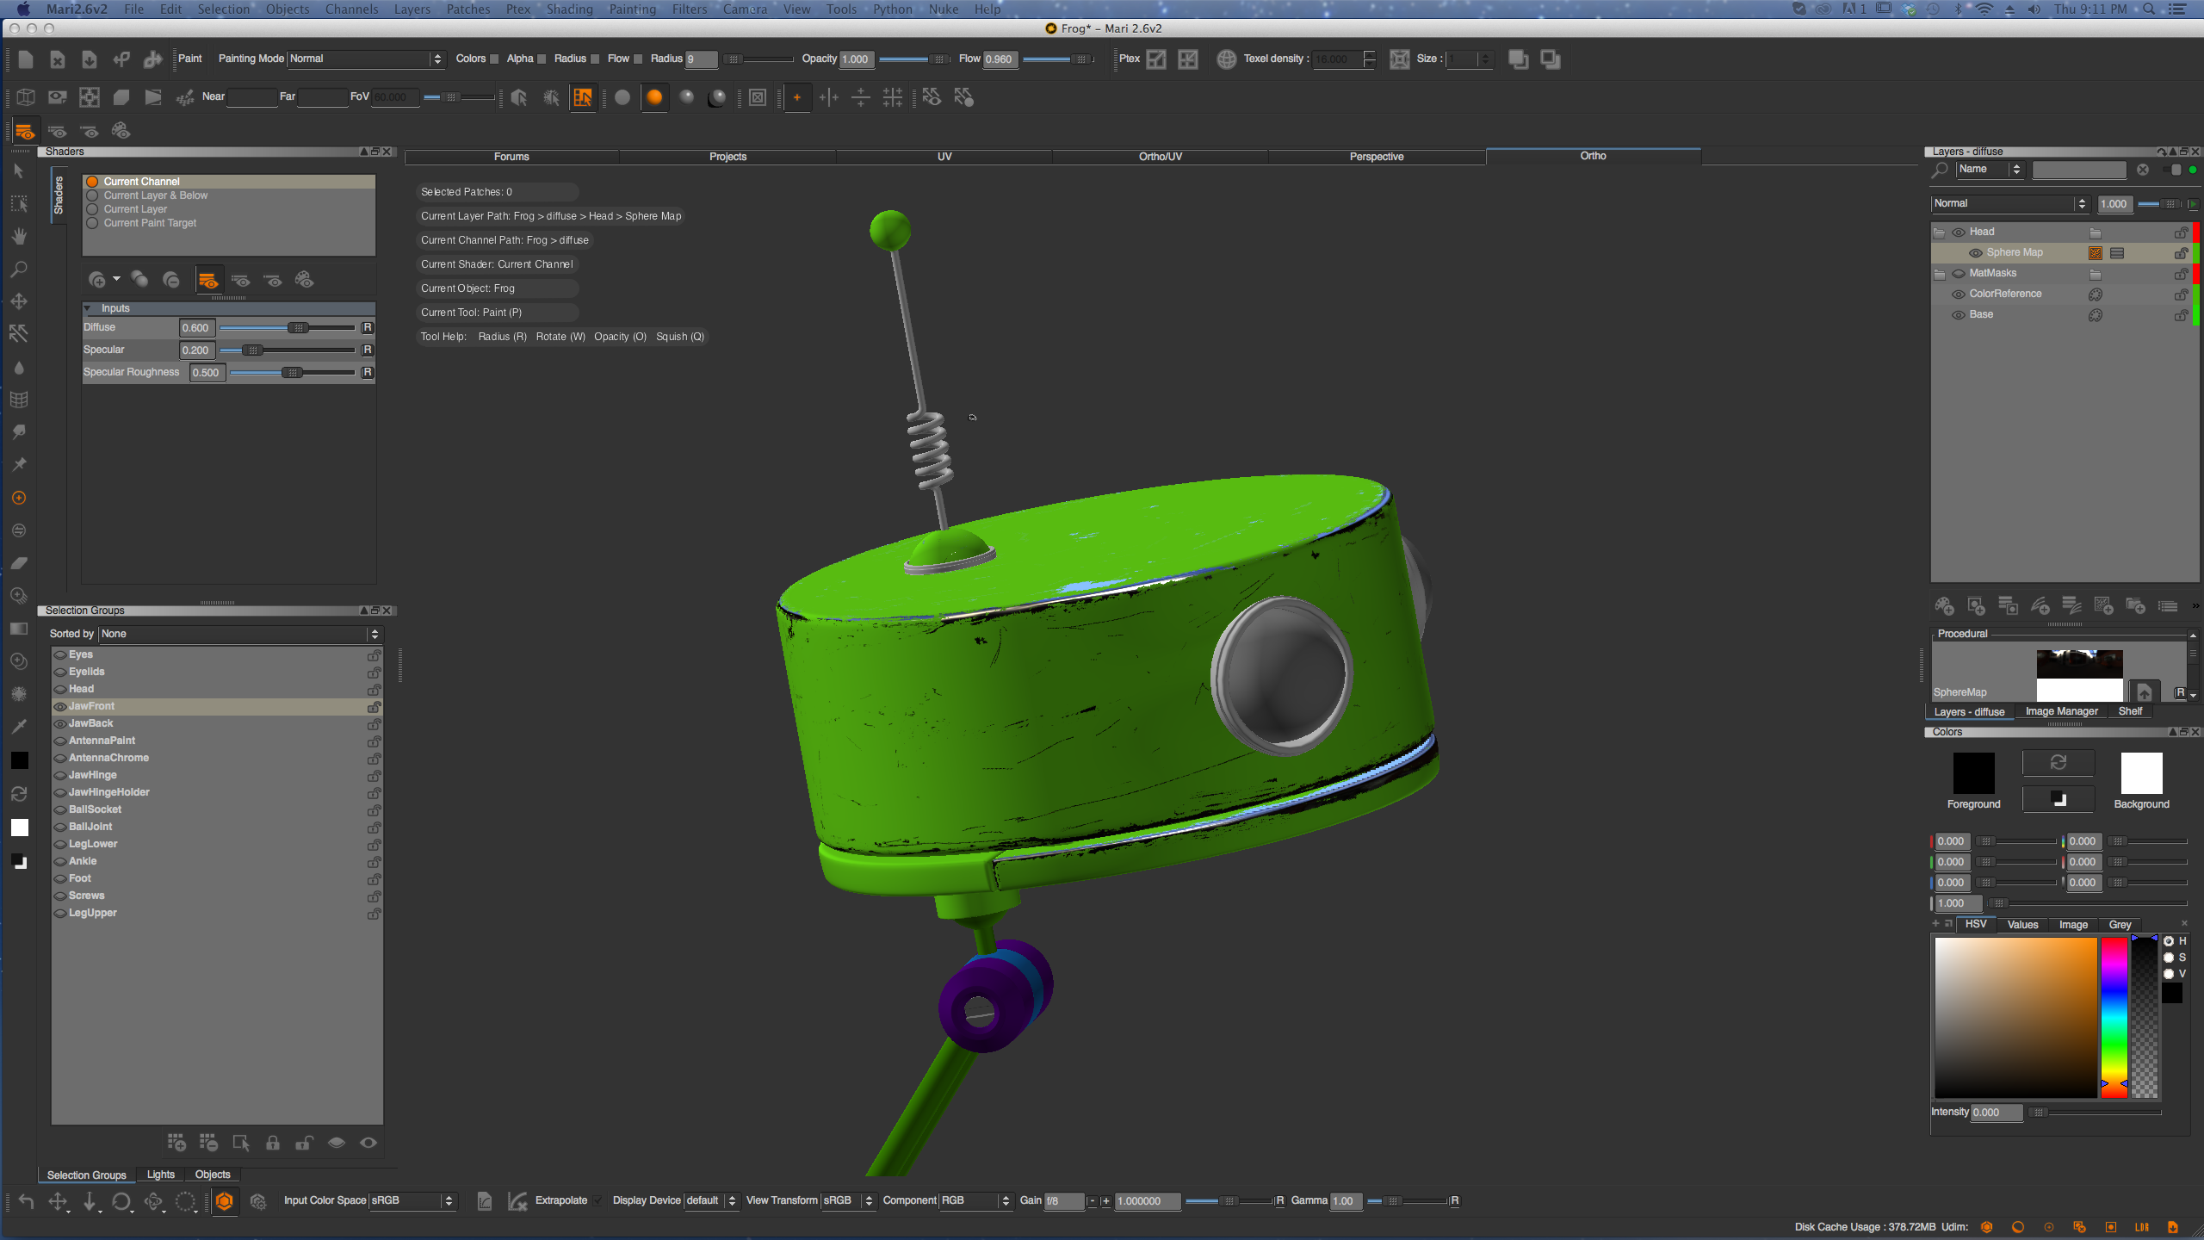
Task: Toggle visibility eye of Sphere Map layer
Action: pos(1976,253)
